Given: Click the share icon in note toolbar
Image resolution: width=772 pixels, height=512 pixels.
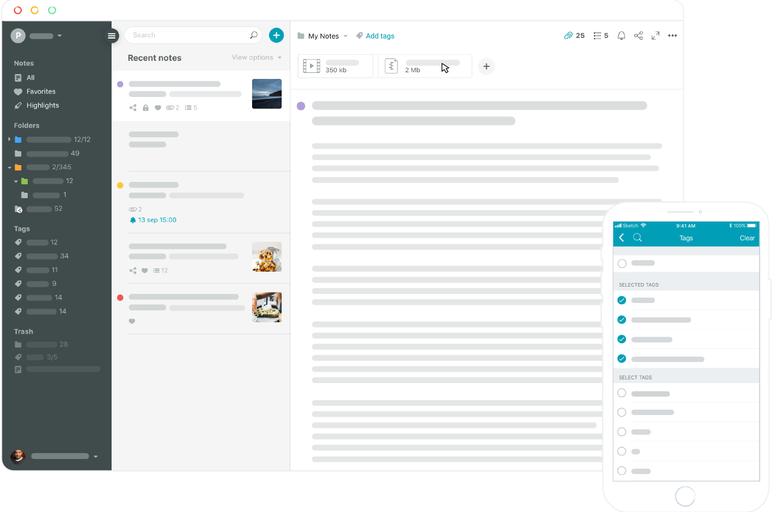Looking at the screenshot, I should (x=638, y=36).
